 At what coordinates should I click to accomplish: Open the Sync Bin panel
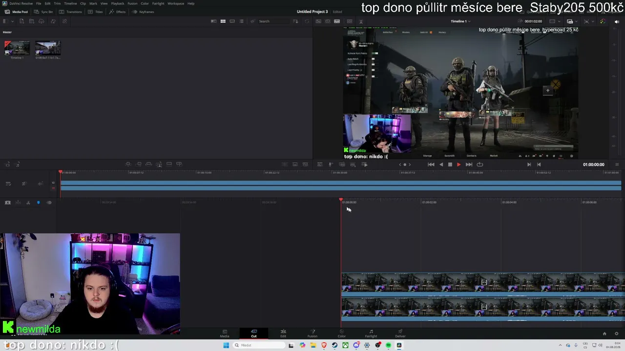point(43,12)
